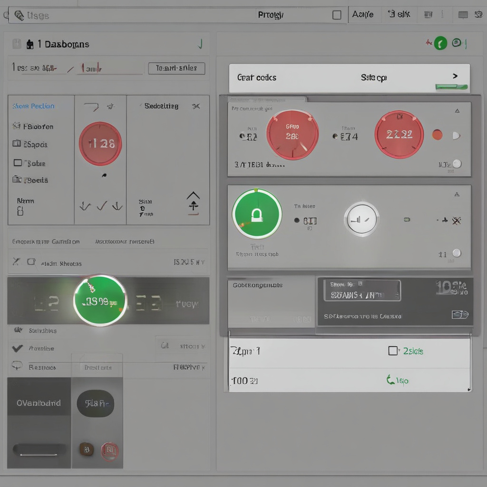Open the Aayie tab in top bar
The image size is (487, 487).
pos(363,15)
